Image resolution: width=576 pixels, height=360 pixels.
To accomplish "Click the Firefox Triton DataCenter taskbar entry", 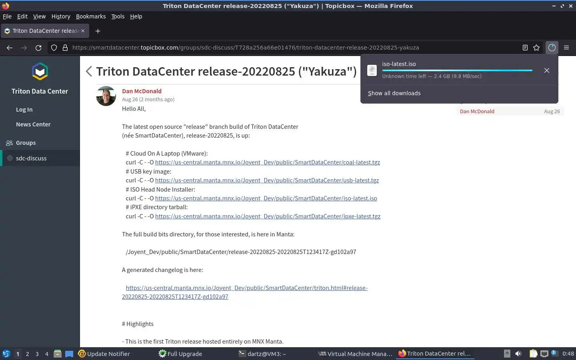I will tap(435, 354).
